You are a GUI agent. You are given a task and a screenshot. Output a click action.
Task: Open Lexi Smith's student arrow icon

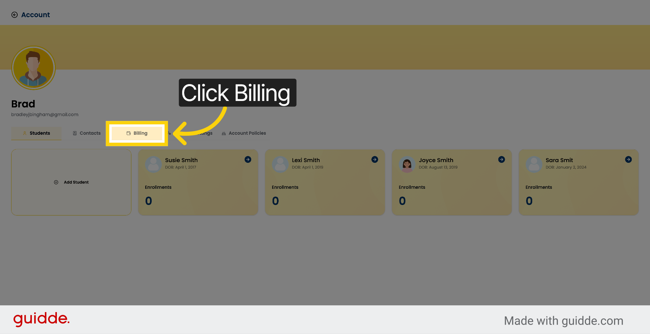pos(375,159)
